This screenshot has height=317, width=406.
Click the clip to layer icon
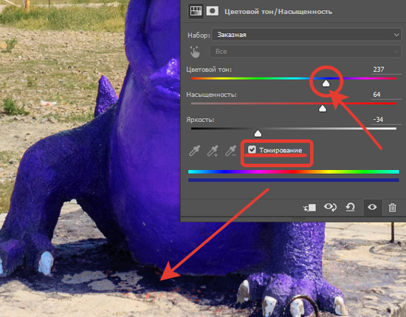310,208
